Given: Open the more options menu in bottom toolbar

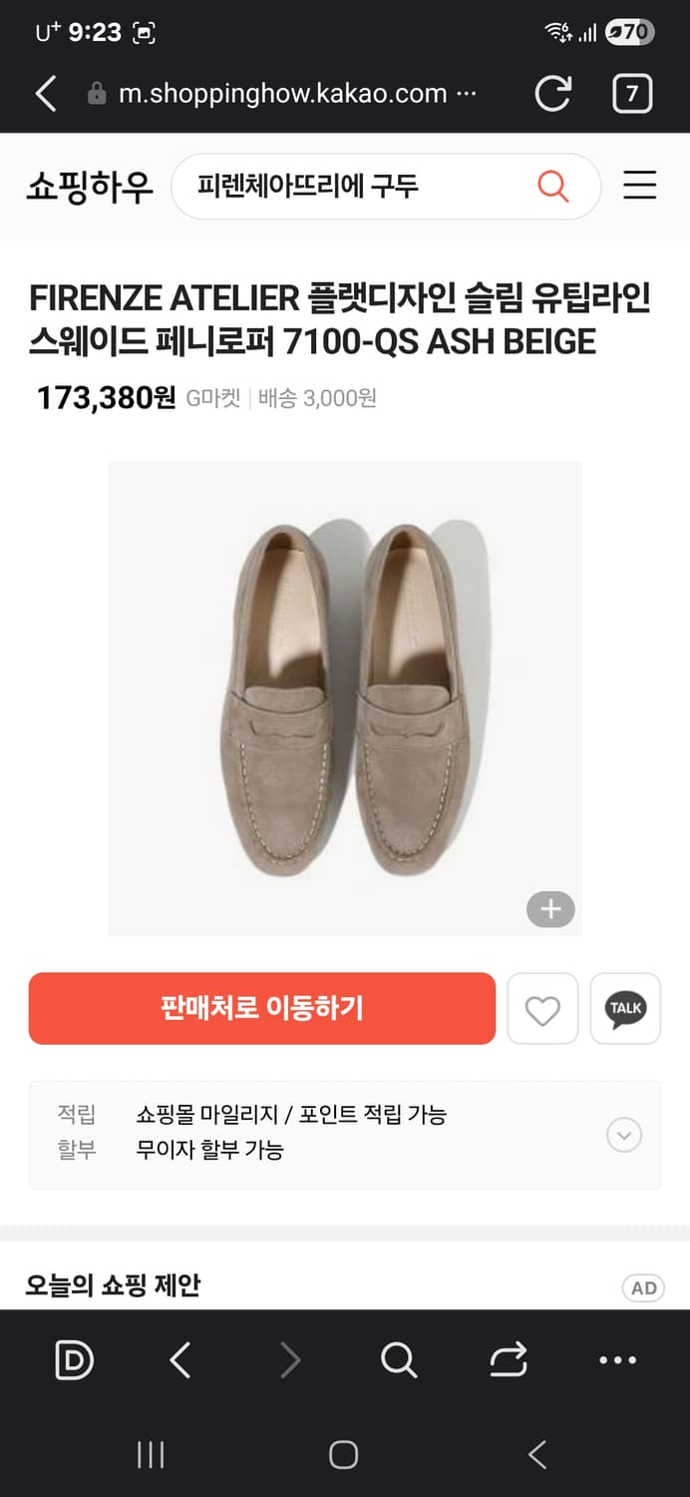Looking at the screenshot, I should point(618,1359).
